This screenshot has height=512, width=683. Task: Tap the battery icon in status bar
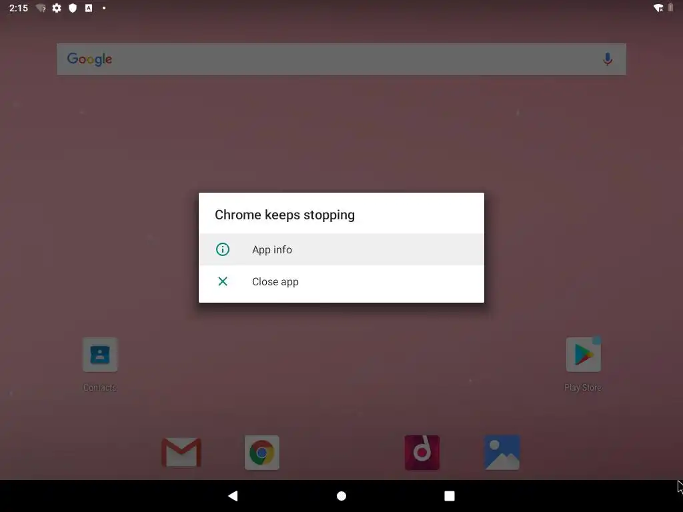pos(671,7)
